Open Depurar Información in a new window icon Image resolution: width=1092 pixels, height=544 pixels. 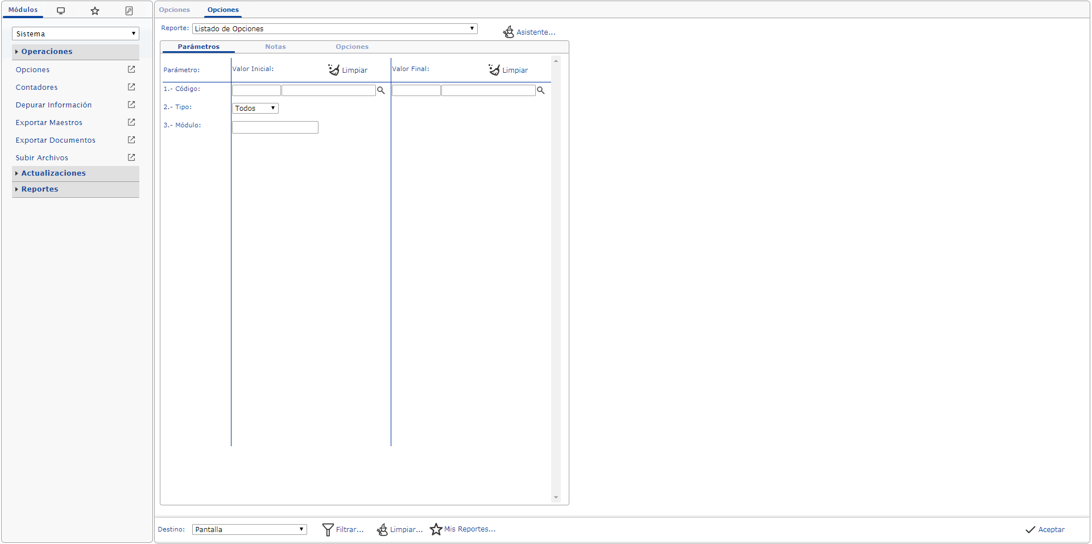[131, 105]
